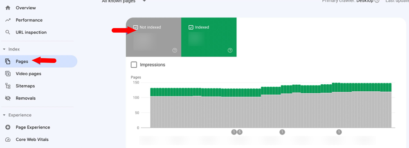Click the Core Web Vitals gauge icon

[8, 139]
